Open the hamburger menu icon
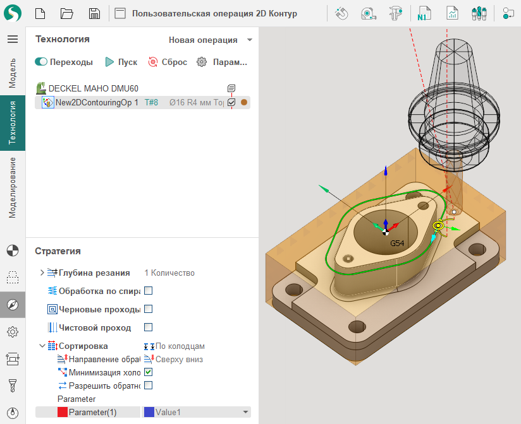521x424 pixels. pos(13,39)
